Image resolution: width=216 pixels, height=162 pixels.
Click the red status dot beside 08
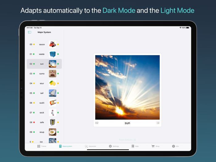pos(34,122)
